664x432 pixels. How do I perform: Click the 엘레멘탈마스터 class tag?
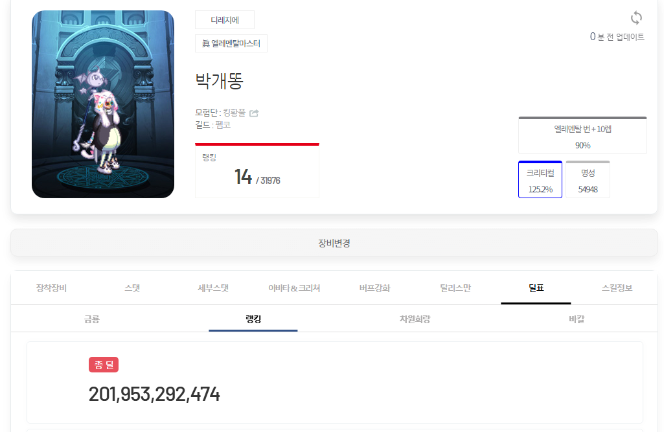click(x=231, y=43)
